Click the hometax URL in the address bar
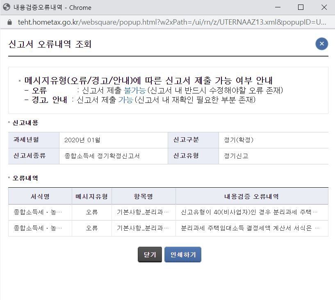 pos(172,22)
